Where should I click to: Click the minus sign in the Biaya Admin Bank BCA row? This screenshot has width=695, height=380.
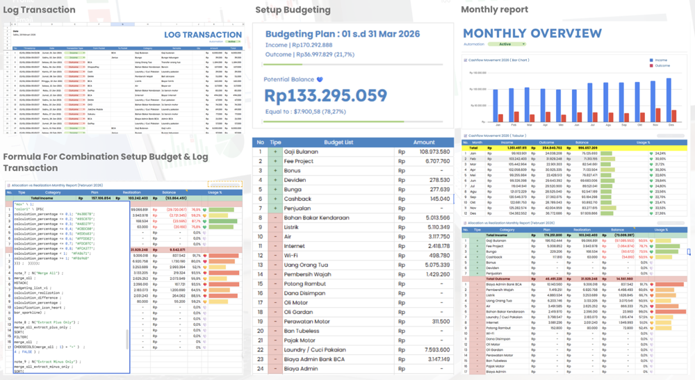point(275,359)
